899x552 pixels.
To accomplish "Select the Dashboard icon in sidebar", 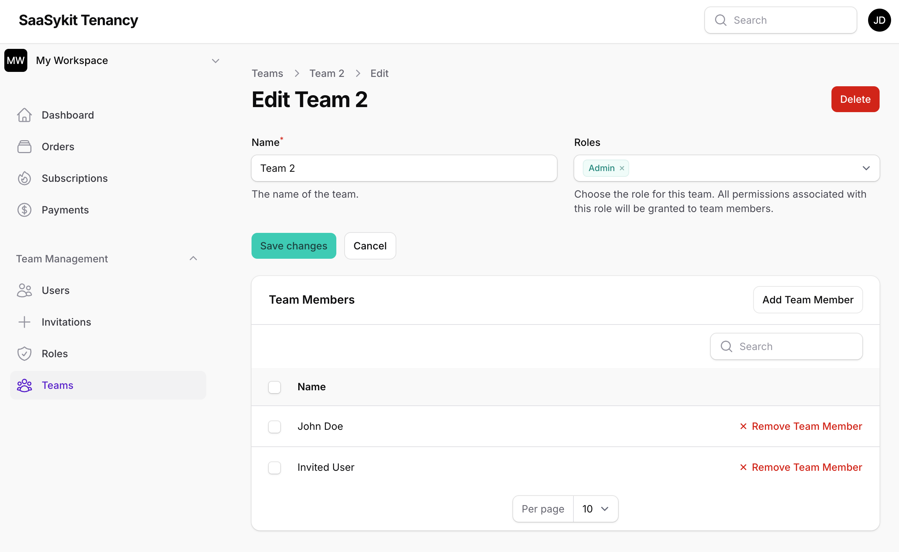I will click(24, 115).
